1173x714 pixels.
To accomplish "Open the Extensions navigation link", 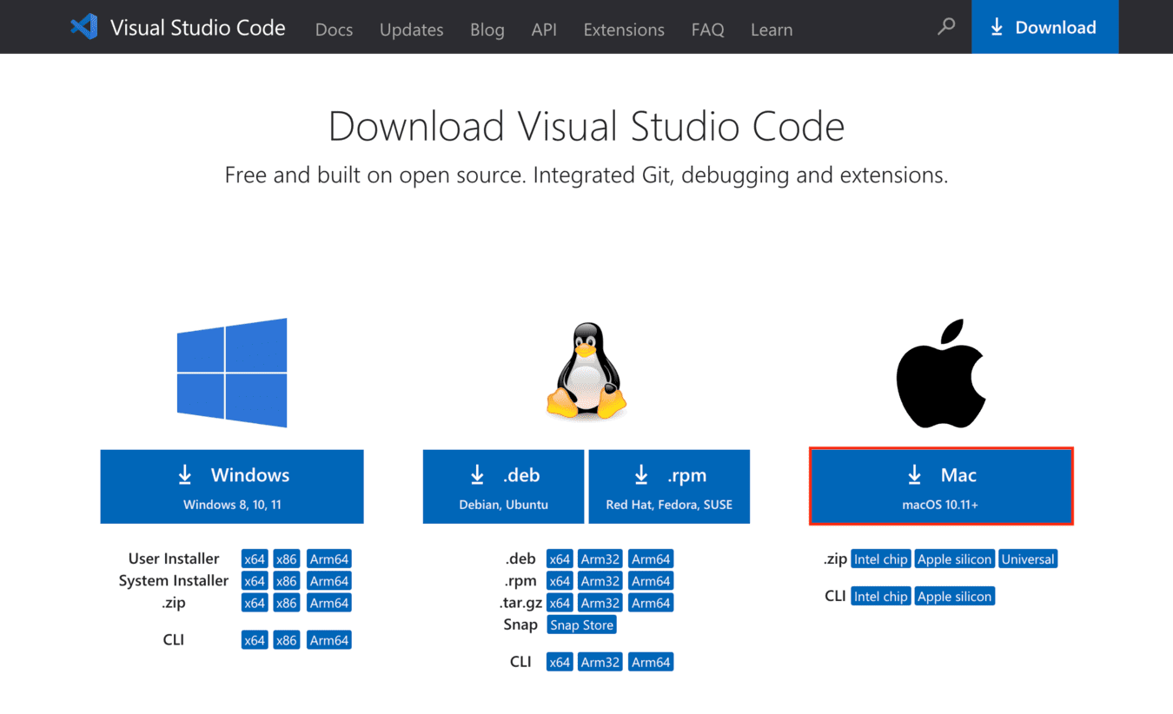I will (x=624, y=30).
